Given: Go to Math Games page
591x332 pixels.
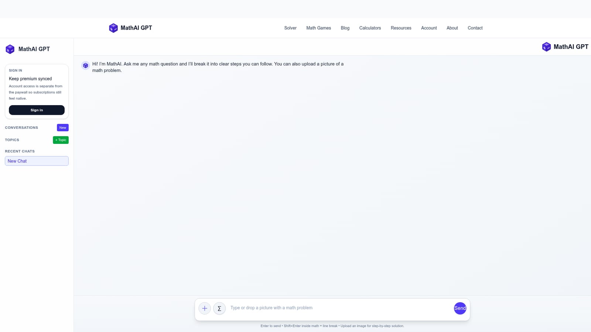Looking at the screenshot, I should pos(318,28).
